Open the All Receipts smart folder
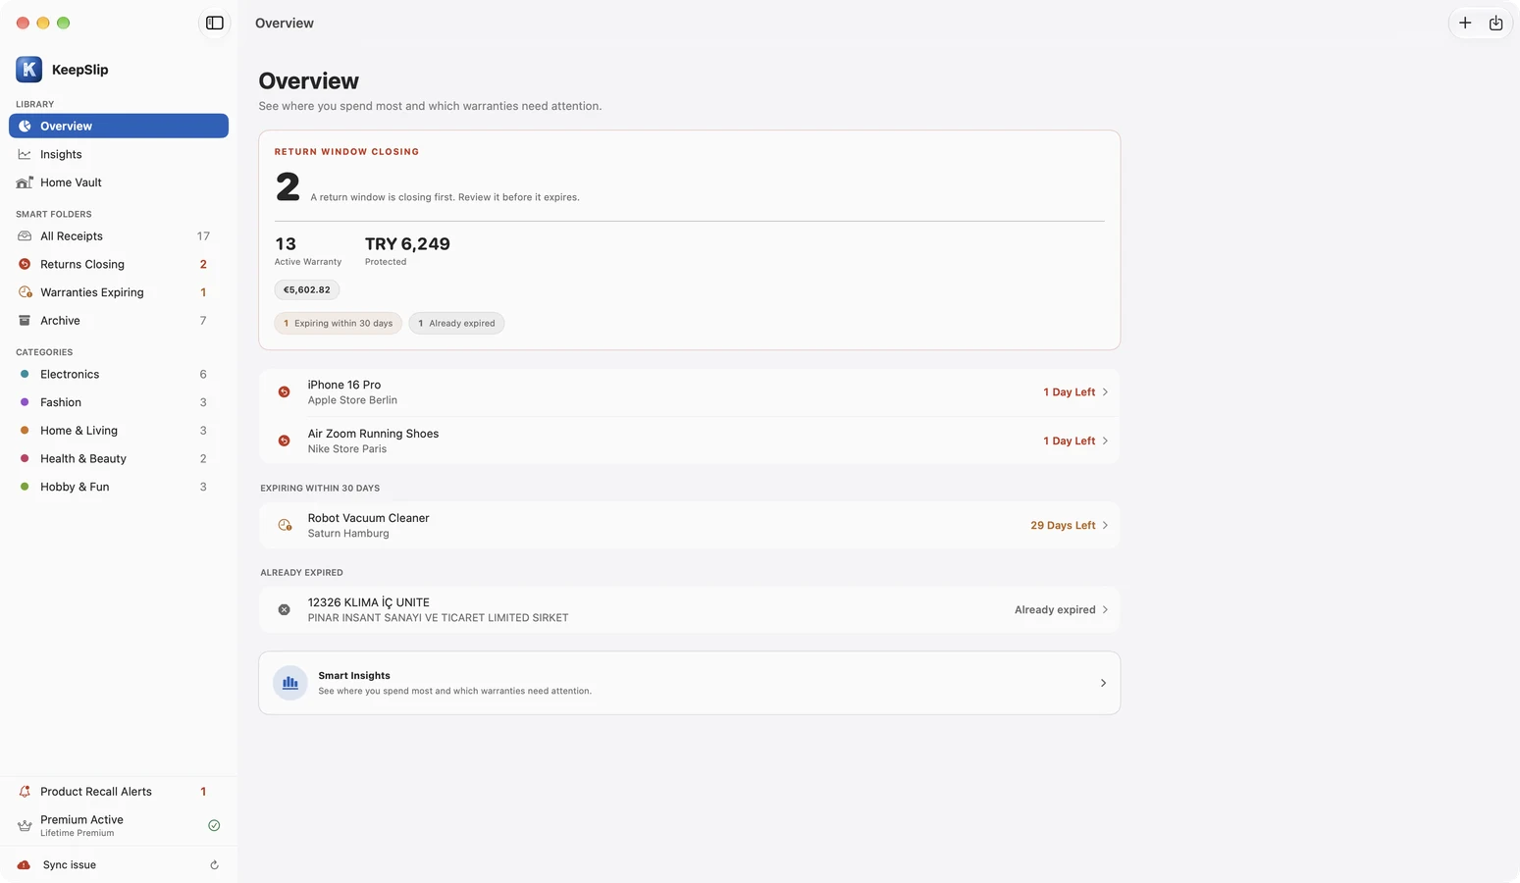 [119, 236]
